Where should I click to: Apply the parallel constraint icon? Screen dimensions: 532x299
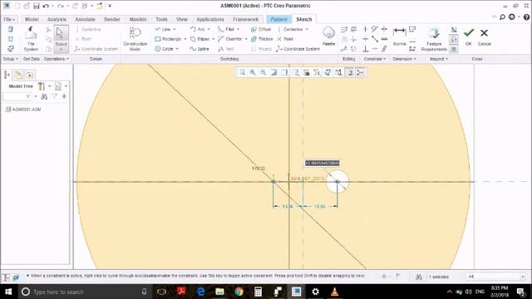(384, 49)
